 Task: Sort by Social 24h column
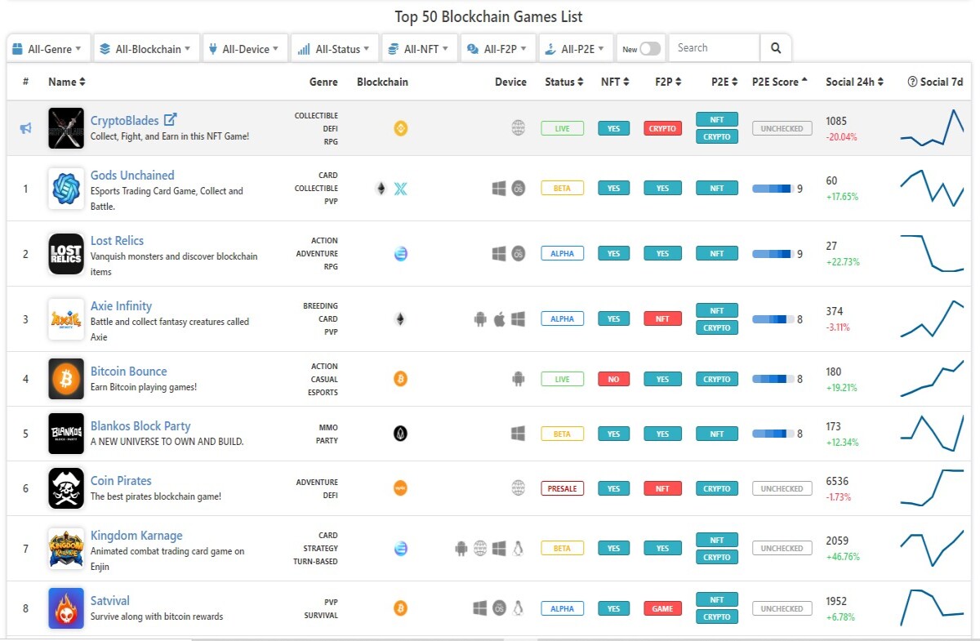click(x=854, y=82)
